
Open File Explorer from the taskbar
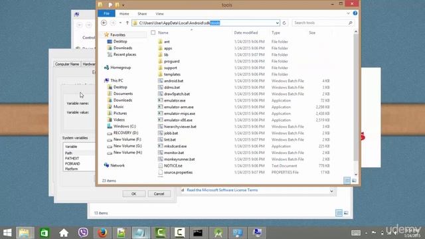(25, 233)
